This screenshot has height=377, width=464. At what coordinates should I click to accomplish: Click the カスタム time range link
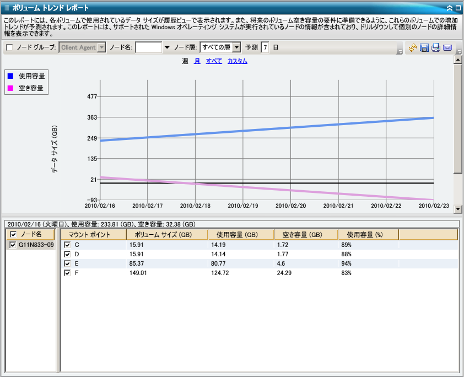tap(237, 61)
